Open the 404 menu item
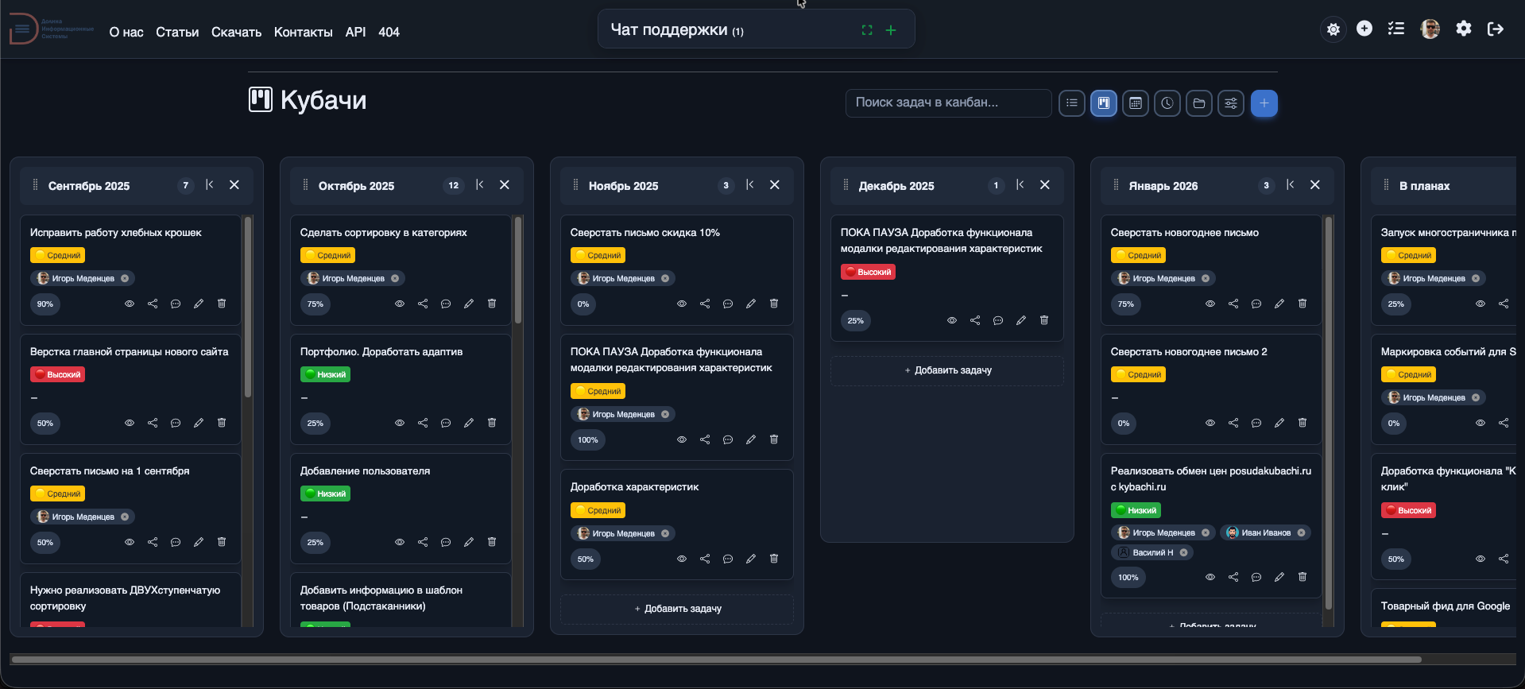1525x689 pixels. pyautogui.click(x=389, y=32)
